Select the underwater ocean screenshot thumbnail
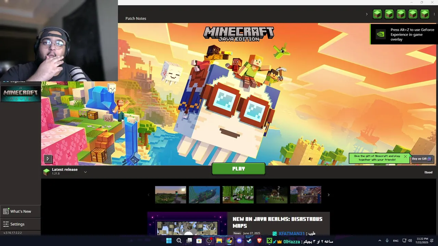Image resolution: width=438 pixels, height=246 pixels. click(204, 195)
